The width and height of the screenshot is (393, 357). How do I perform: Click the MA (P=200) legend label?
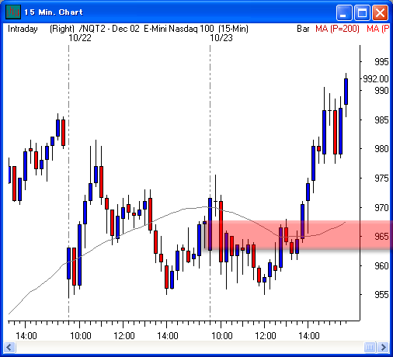(x=337, y=29)
